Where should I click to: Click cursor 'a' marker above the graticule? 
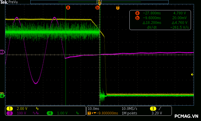point(68,8)
